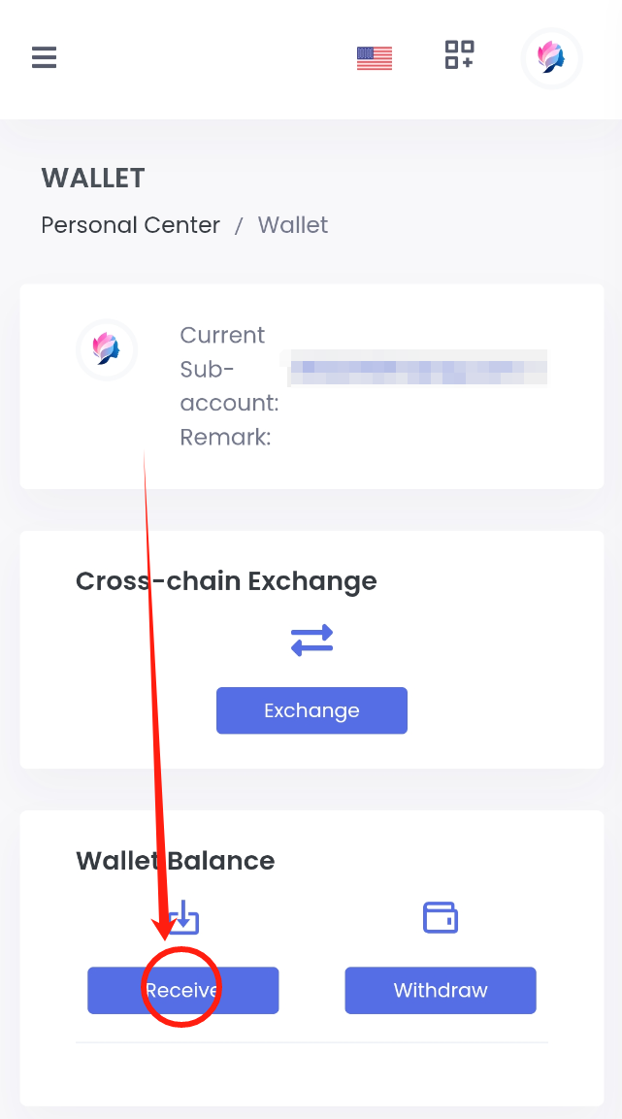Open the hamburger navigation menu

44,58
